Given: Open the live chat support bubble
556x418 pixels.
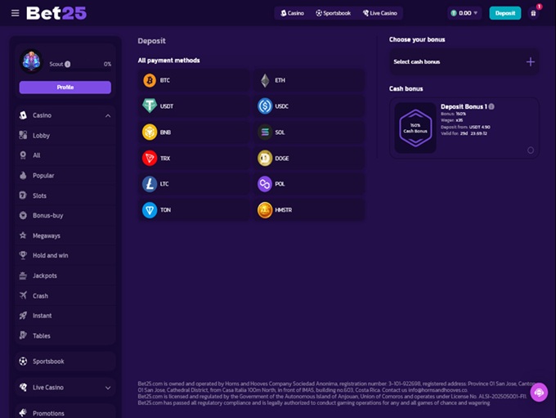Looking at the screenshot, I should pyautogui.click(x=539, y=393).
